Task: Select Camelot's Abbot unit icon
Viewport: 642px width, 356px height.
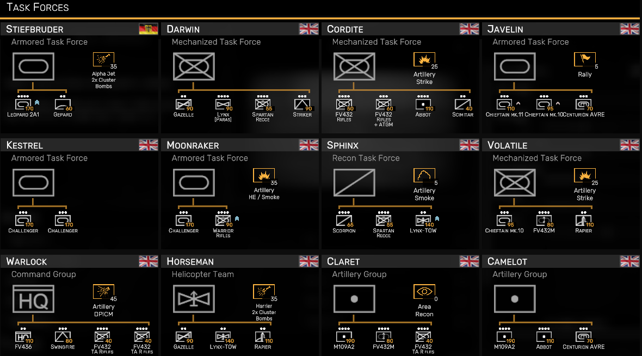Action: point(544,337)
